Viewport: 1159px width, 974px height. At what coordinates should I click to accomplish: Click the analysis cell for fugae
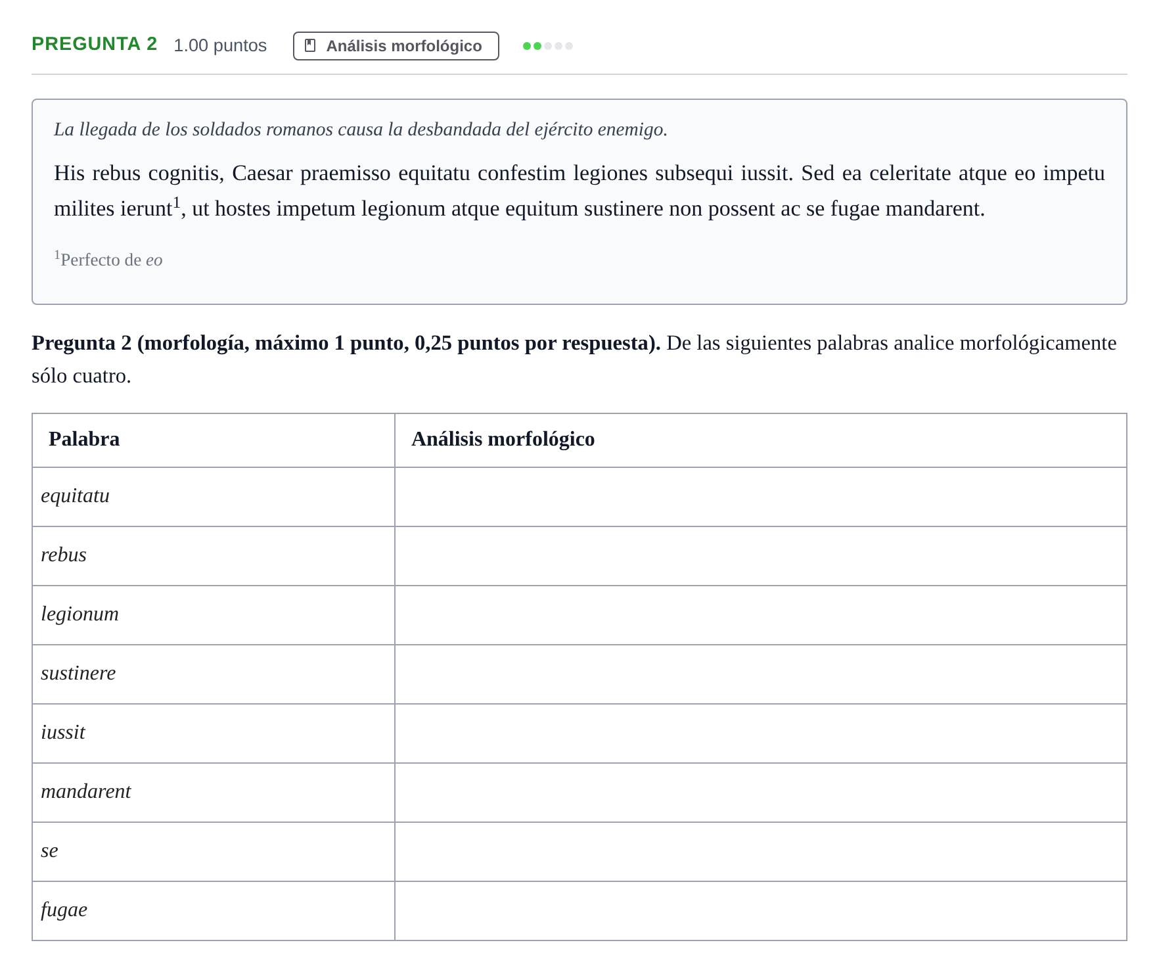point(761,911)
